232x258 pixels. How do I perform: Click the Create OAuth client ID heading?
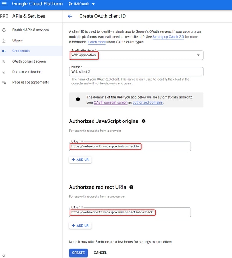coord(103,16)
